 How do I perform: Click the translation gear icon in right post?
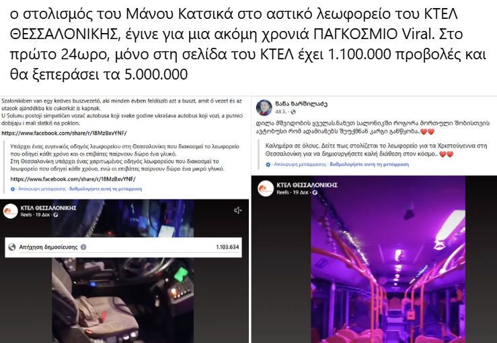(268, 164)
